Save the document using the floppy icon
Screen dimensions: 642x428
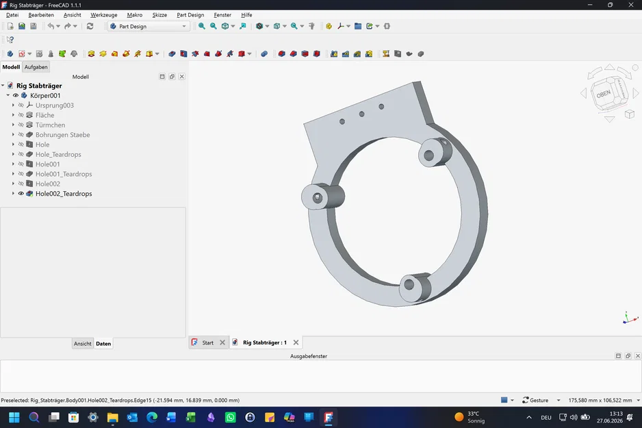[33, 26]
